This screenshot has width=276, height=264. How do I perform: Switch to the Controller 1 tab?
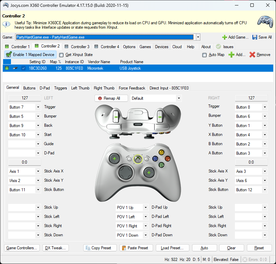coord(17,47)
